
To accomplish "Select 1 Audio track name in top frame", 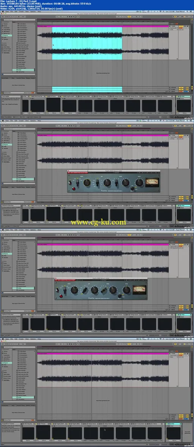I will click(173, 26).
